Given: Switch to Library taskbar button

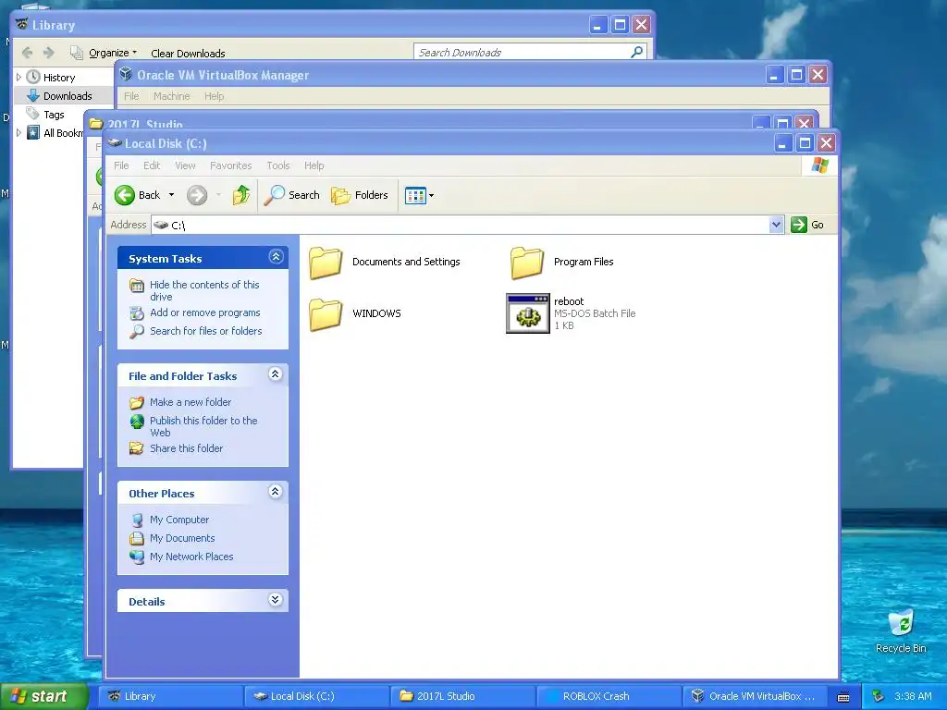Looking at the screenshot, I should tap(171, 696).
